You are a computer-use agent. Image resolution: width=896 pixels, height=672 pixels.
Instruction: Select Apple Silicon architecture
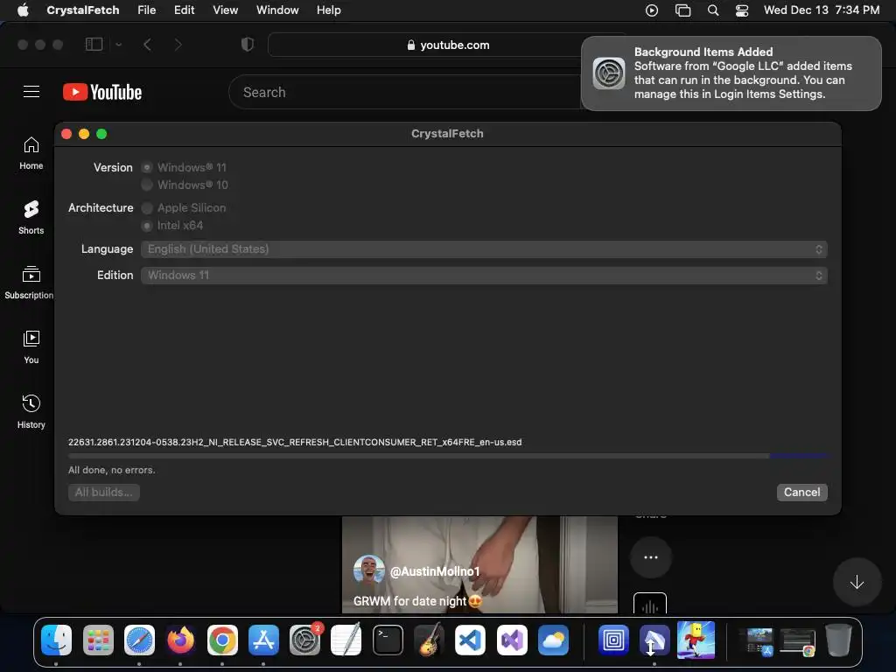[147, 208]
